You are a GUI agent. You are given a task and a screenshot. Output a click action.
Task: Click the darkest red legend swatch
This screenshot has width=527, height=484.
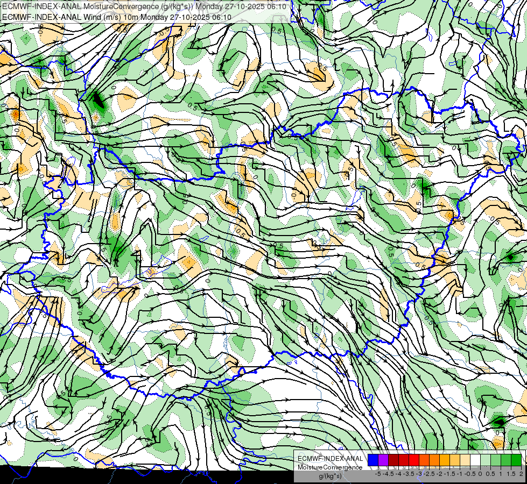click(x=394, y=460)
